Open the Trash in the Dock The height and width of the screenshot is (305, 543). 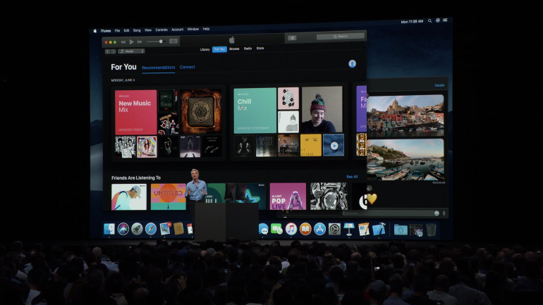pos(431,230)
